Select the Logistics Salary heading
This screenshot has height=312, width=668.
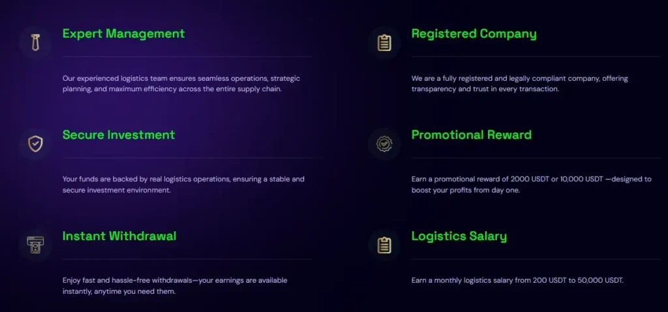(459, 236)
